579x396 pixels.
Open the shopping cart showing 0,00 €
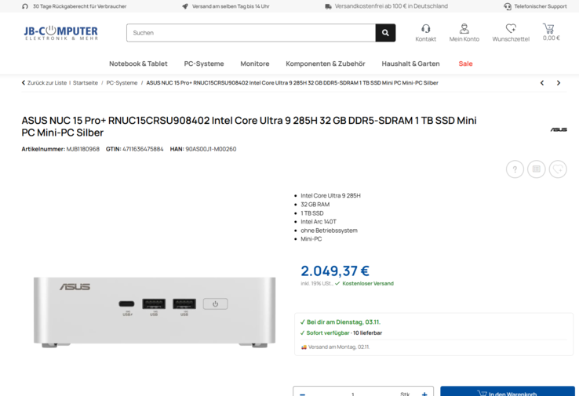point(551,32)
